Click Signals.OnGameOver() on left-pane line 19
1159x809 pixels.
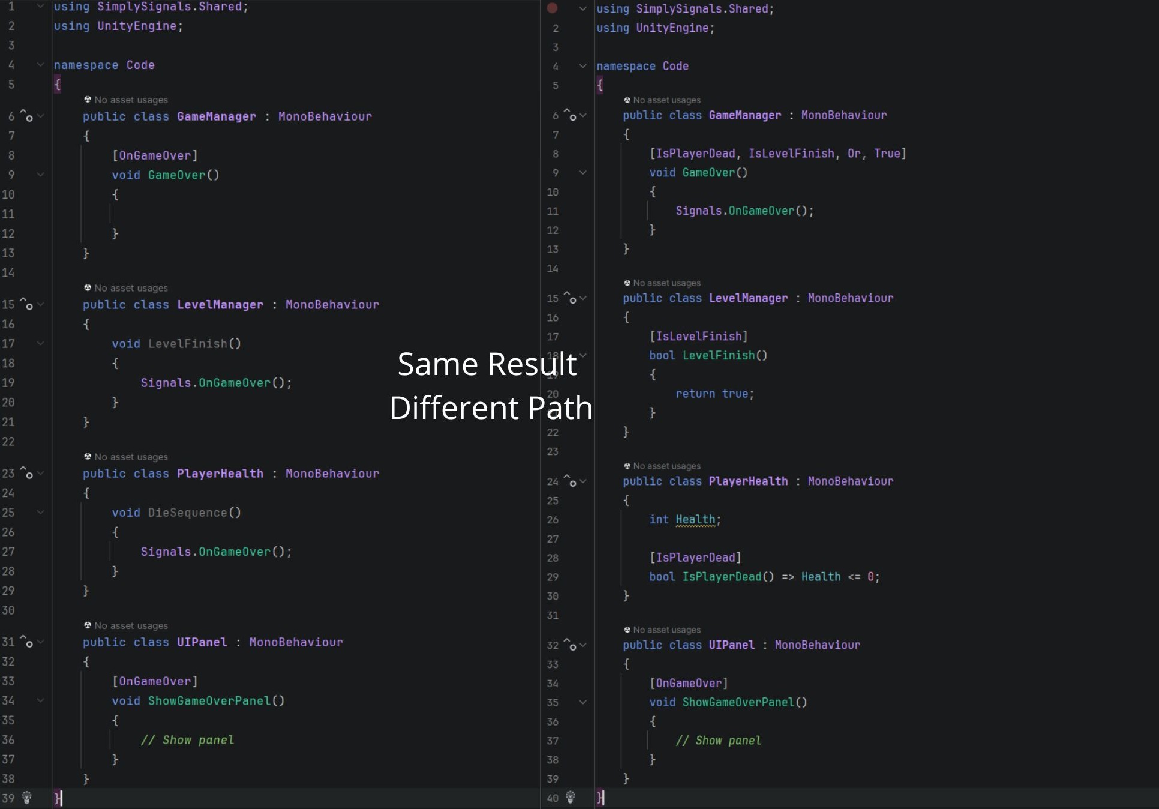pos(216,383)
